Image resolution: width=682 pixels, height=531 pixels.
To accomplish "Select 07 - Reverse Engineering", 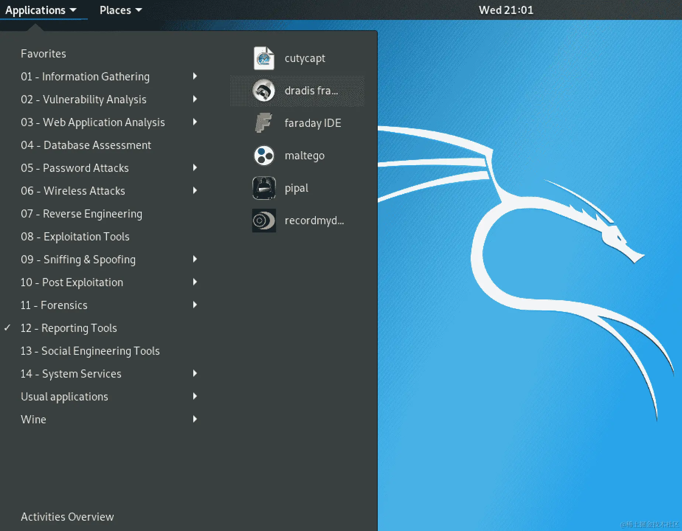I will (x=82, y=214).
